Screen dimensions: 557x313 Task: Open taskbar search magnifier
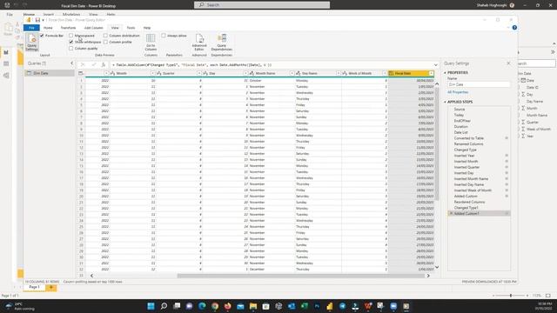[164, 306]
